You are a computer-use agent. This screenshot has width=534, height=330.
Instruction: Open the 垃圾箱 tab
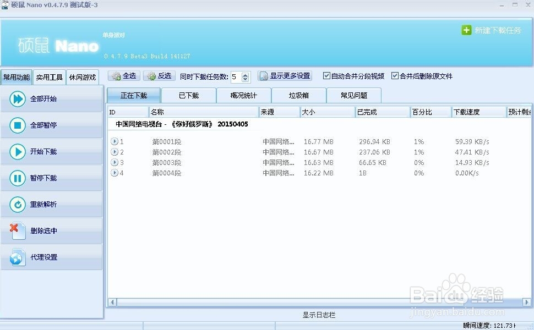(299, 95)
